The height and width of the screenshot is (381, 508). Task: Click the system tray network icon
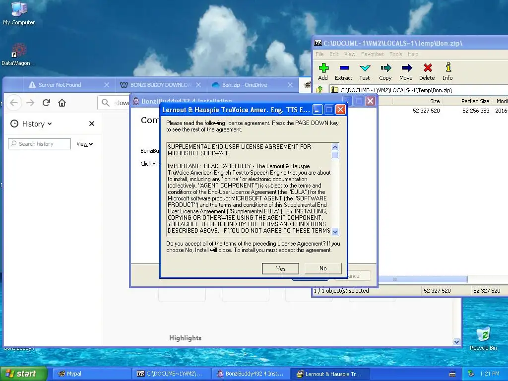[x=471, y=374]
